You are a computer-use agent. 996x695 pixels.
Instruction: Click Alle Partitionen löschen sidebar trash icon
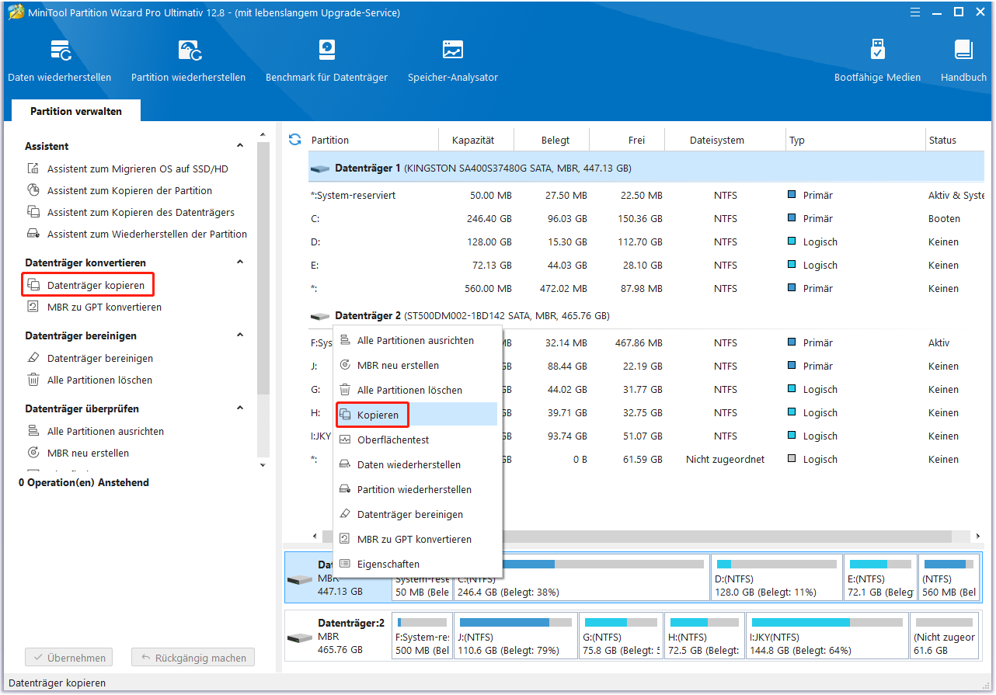tap(33, 380)
